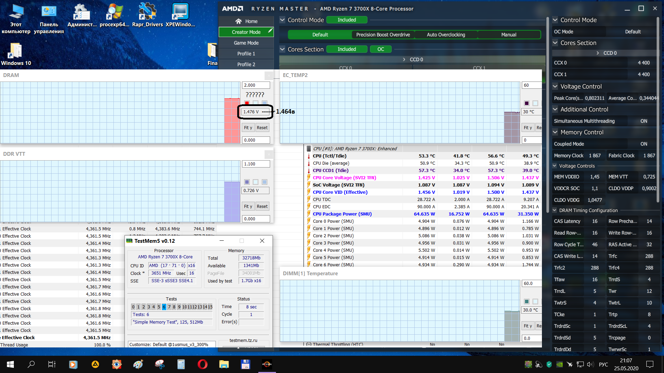Toggle the Cores Section Included button
This screenshot has height=373, width=664.
tap(347, 49)
